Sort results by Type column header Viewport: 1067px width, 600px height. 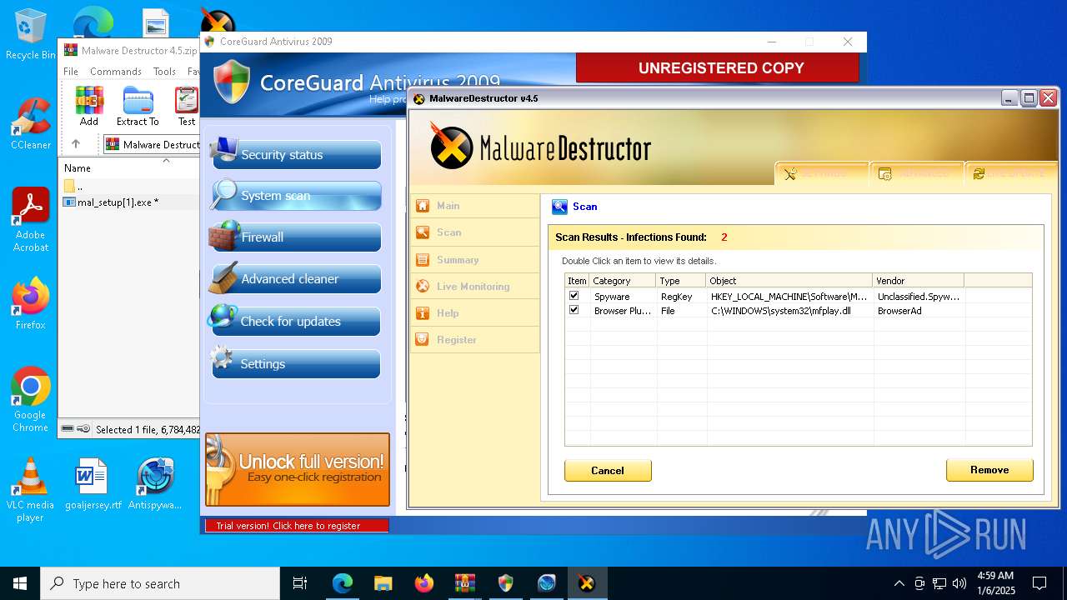click(680, 281)
